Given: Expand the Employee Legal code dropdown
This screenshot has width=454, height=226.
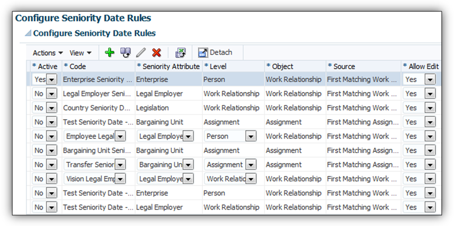Looking at the screenshot, I should click(x=120, y=136).
